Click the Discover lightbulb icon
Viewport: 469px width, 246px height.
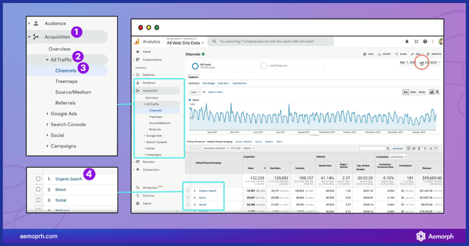coord(137,195)
